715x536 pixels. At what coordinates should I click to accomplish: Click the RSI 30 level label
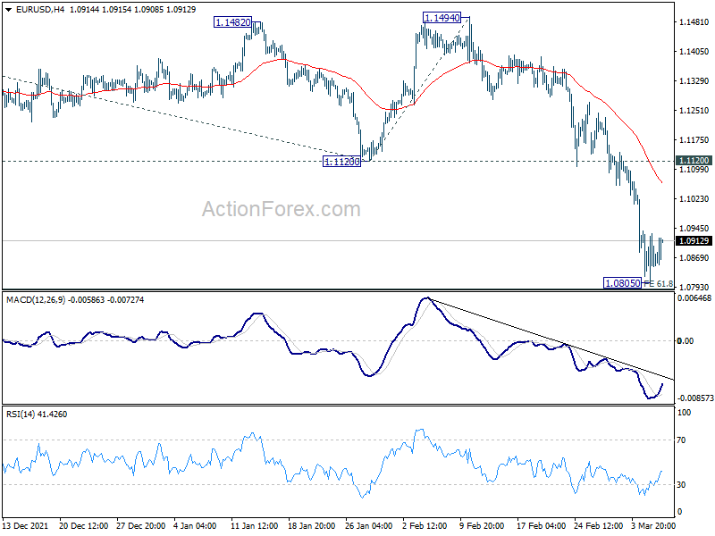(681, 485)
